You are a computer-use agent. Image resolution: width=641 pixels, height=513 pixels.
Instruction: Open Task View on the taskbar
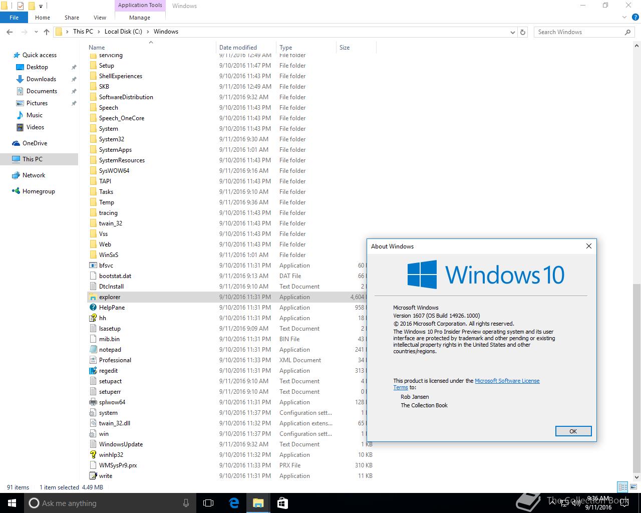[x=208, y=503]
